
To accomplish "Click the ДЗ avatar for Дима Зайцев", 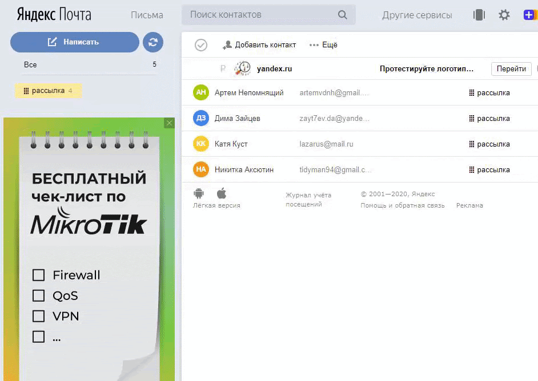I will point(201,118).
